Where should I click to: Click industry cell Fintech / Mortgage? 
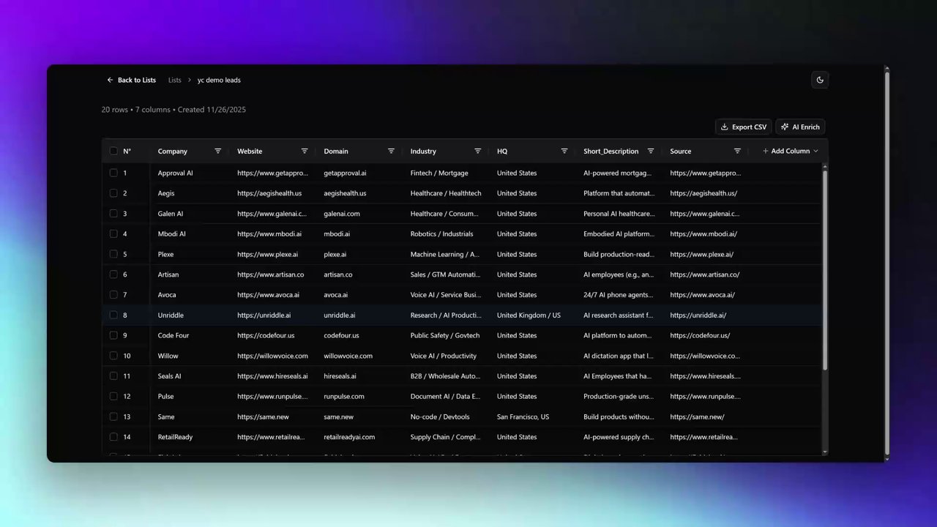439,173
